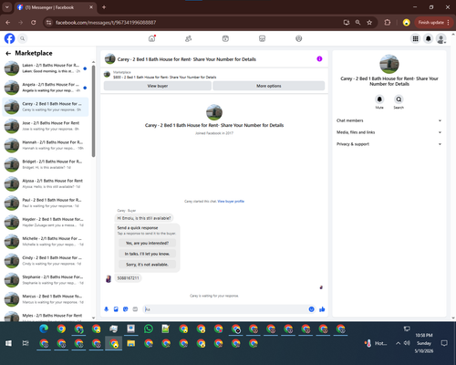Open Microsoft Edge from taskbar
This screenshot has width=456, height=365.
point(44,328)
